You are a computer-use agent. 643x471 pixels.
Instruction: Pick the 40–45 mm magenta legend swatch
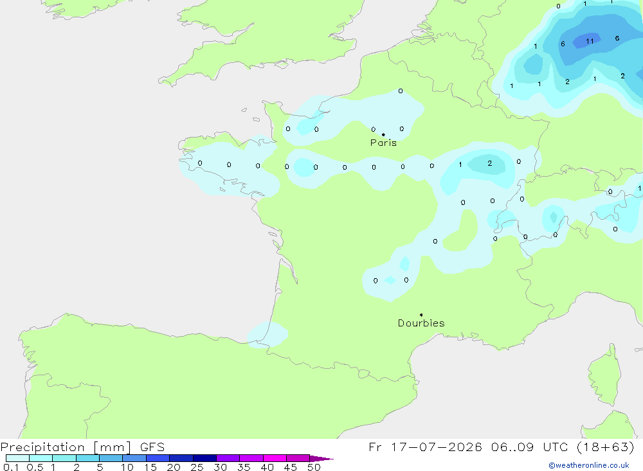[275, 458]
